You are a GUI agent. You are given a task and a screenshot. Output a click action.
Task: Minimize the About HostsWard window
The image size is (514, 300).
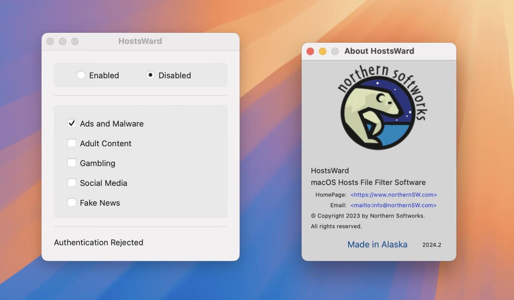pyautogui.click(x=323, y=51)
